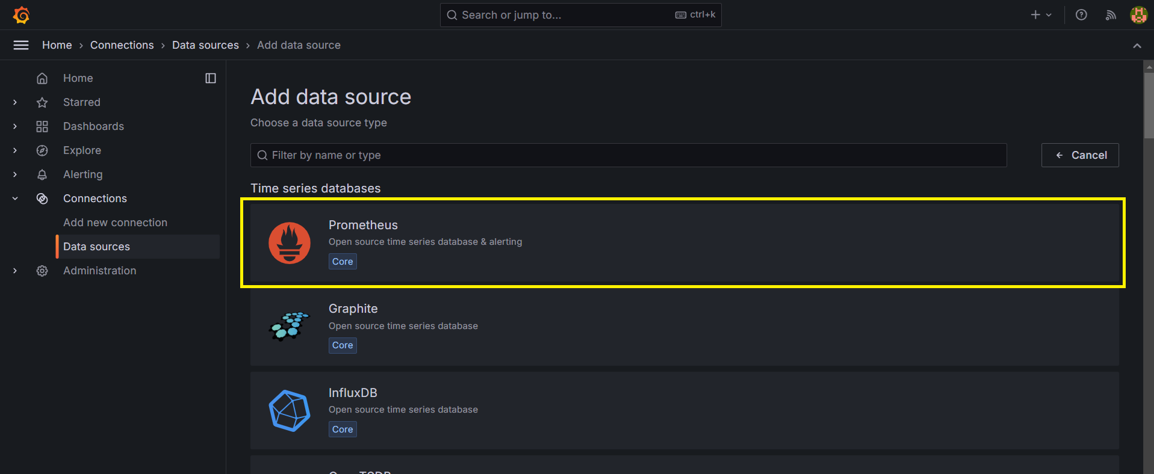Collapse the top breadcrumb bar chevron

[1137, 46]
